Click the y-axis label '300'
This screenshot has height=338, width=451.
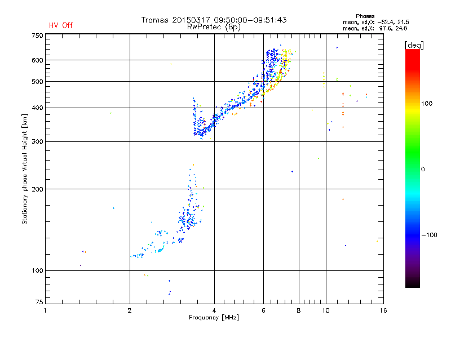tap(37, 141)
